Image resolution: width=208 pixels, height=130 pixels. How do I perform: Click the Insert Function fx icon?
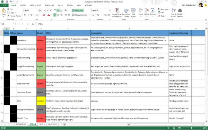coord(33,24)
